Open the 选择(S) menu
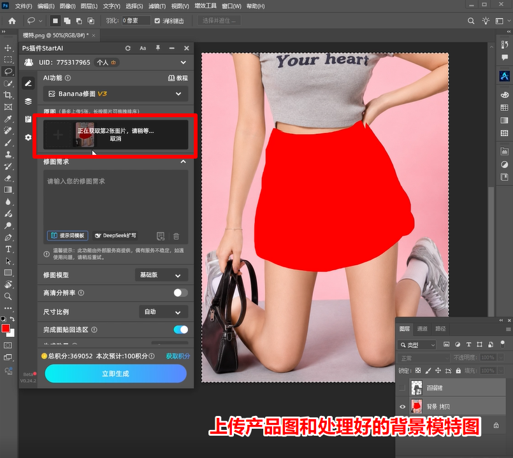This screenshot has height=458, width=513. [134, 6]
